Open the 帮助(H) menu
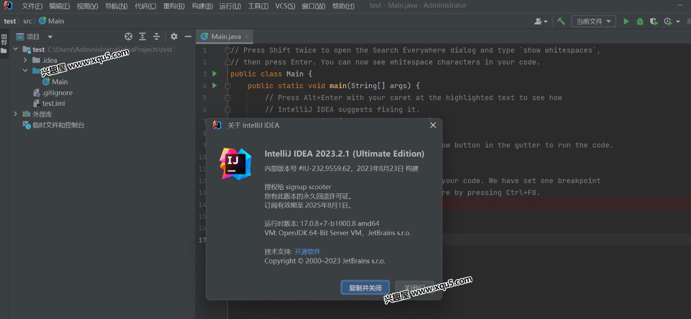 click(x=343, y=6)
